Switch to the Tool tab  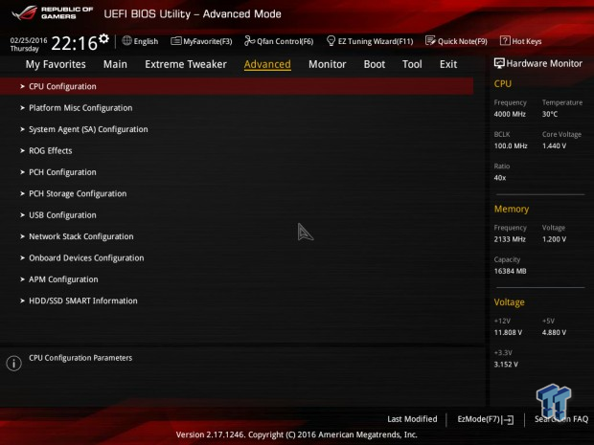tap(412, 64)
